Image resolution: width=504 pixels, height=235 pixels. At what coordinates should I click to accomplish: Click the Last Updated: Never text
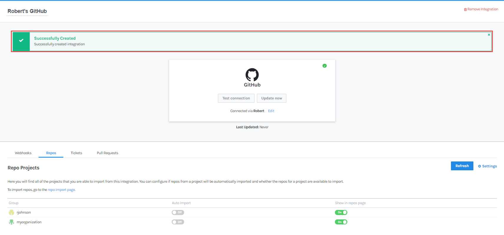(x=252, y=127)
